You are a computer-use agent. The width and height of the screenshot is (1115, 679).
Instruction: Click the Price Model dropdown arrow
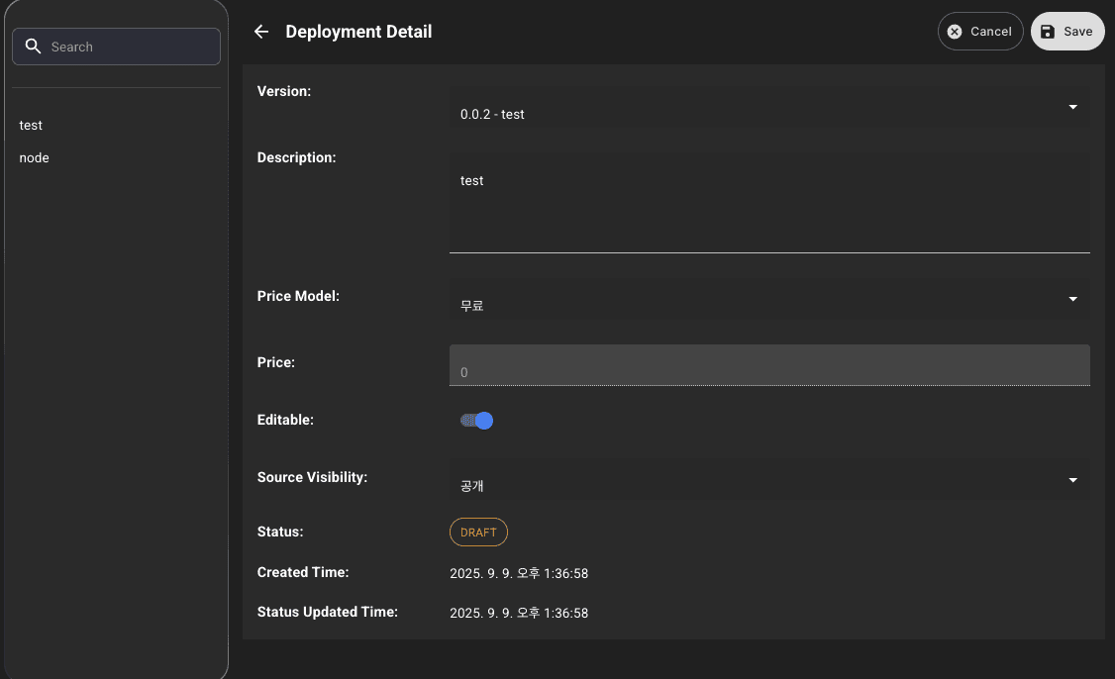coord(1073,299)
